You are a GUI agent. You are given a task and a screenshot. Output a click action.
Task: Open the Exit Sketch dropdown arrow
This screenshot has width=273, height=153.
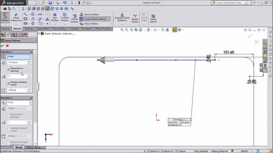point(5,24)
